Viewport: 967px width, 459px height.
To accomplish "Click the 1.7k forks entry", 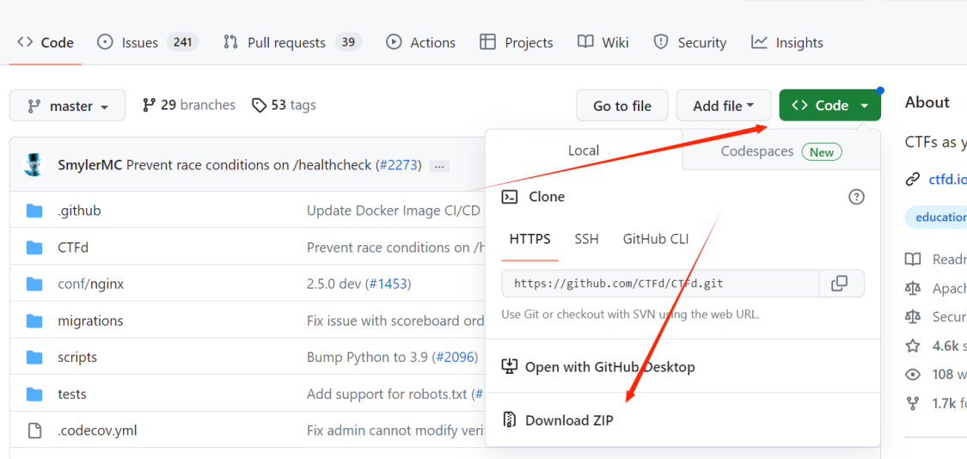I will click(936, 403).
